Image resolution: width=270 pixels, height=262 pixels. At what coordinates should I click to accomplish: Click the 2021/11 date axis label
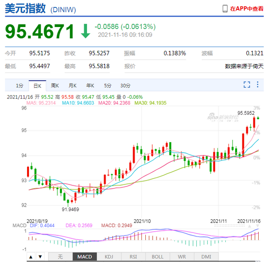pyautogui.click(x=218, y=221)
